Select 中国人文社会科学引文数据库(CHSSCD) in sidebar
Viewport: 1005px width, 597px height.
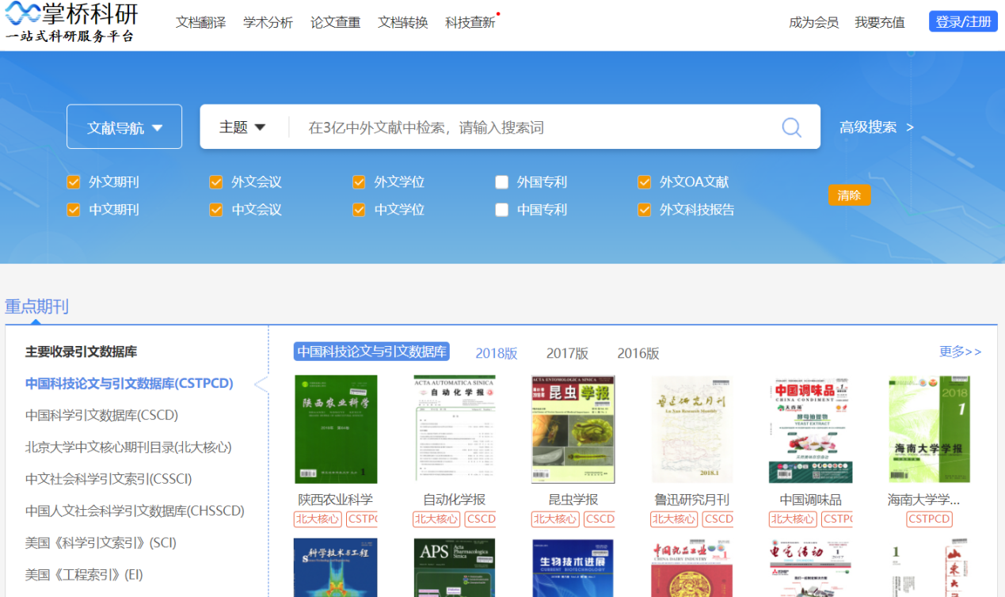[x=135, y=511]
